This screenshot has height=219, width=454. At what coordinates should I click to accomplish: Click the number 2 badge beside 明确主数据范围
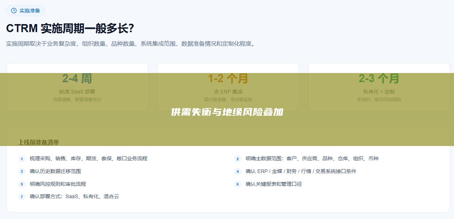pyautogui.click(x=238, y=159)
